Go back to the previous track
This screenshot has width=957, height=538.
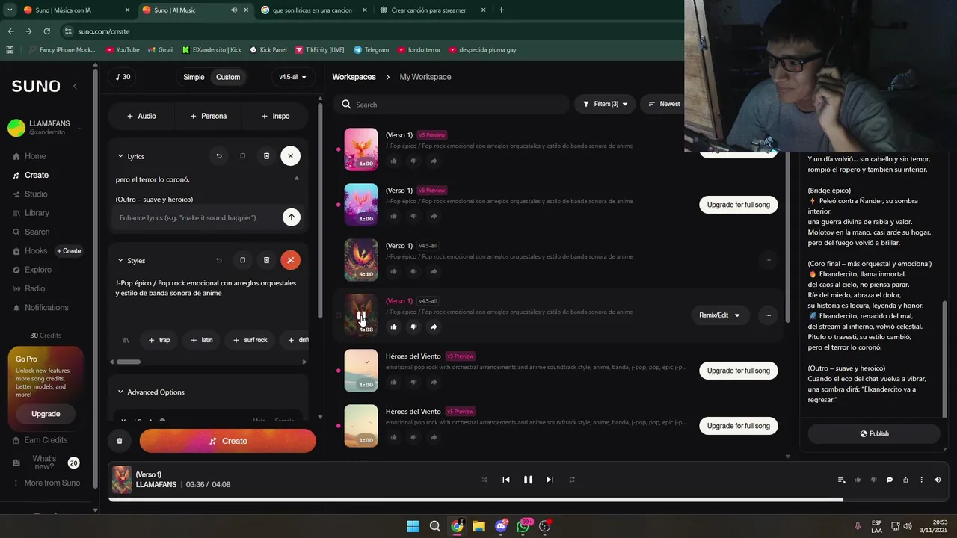point(506,480)
